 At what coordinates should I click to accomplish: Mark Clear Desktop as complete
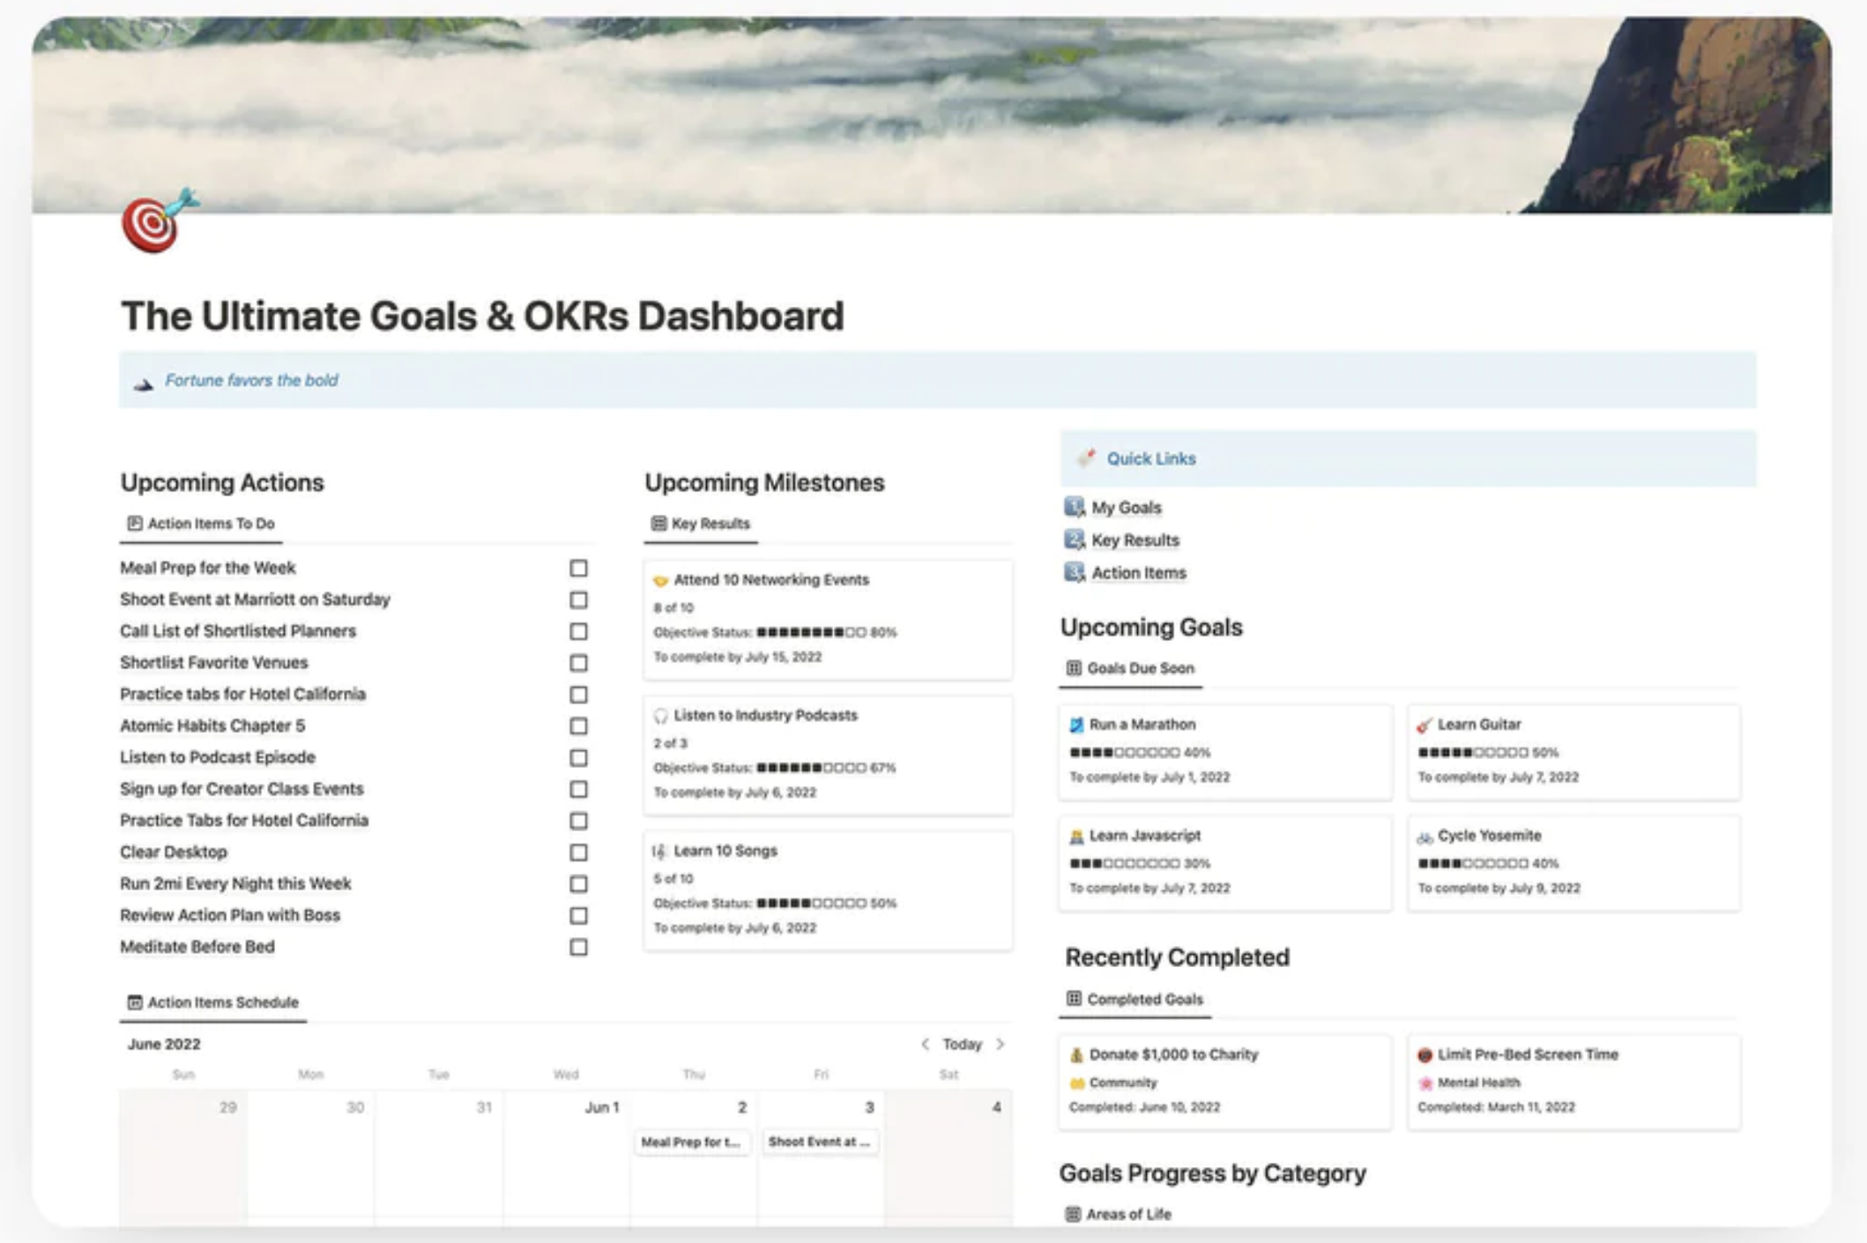click(577, 852)
